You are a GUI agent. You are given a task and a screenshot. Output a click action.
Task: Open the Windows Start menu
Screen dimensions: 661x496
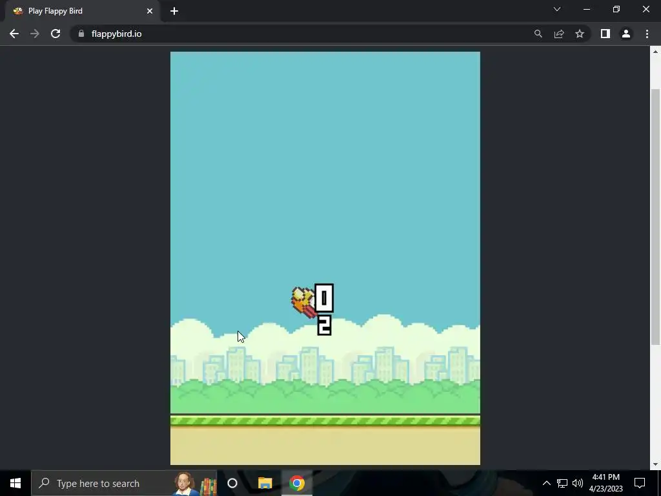[15, 483]
